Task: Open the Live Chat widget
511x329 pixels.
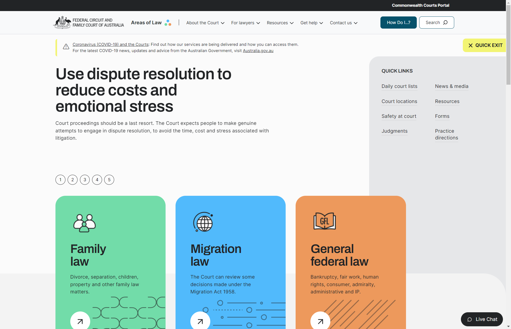Action: [482, 319]
